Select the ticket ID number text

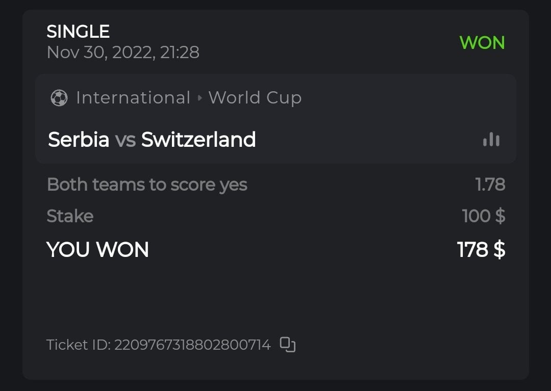click(x=192, y=345)
